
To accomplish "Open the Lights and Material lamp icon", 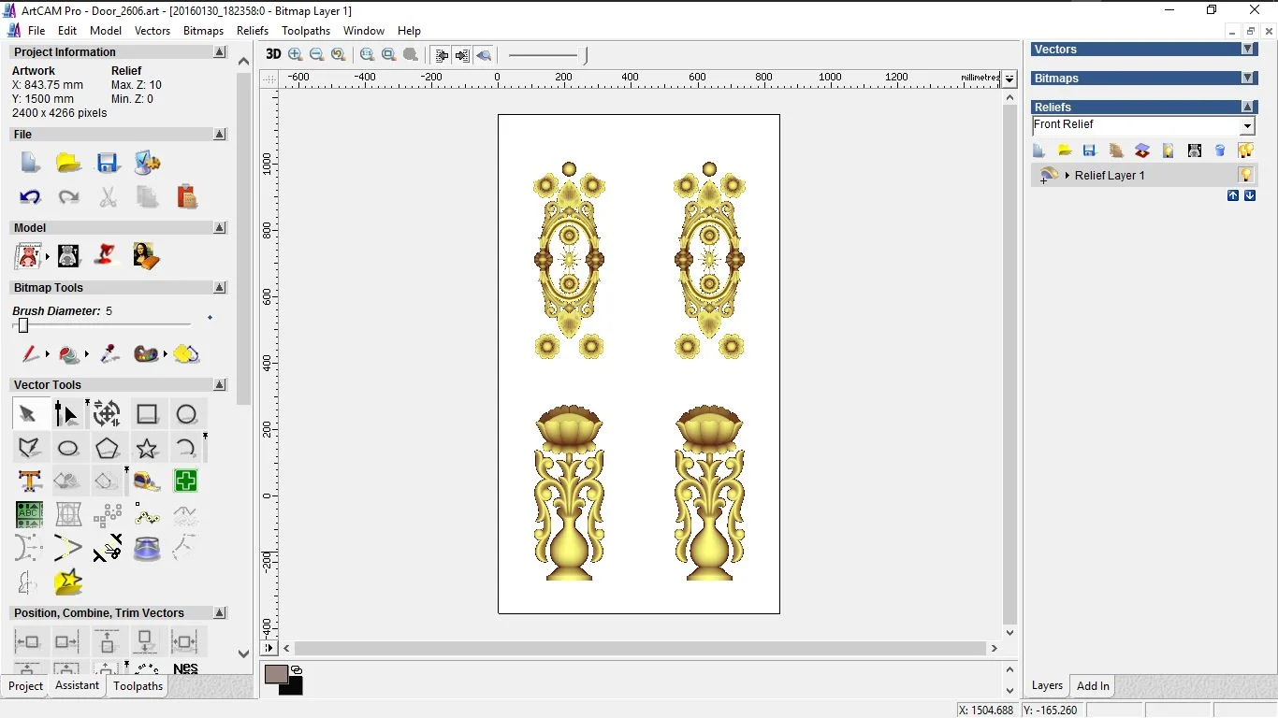I will 108,255.
